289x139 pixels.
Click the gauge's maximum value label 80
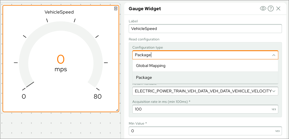[x=97, y=97]
